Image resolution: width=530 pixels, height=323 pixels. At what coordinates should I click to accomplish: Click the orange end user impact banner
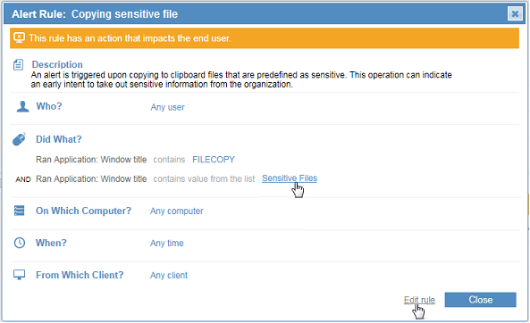coord(265,38)
